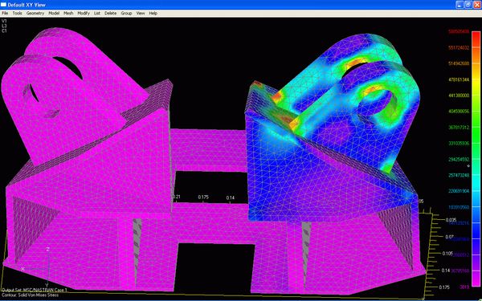Click the 0.07 ruler tick label
Viewport: 482px width, 301px height.
[x=450, y=237]
